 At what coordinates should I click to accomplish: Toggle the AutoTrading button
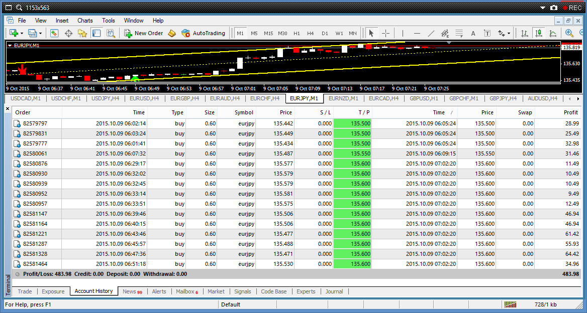point(203,33)
